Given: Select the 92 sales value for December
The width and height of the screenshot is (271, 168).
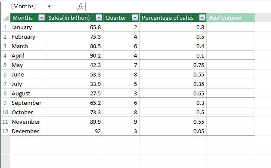Looking at the screenshot, I should 75,131.
